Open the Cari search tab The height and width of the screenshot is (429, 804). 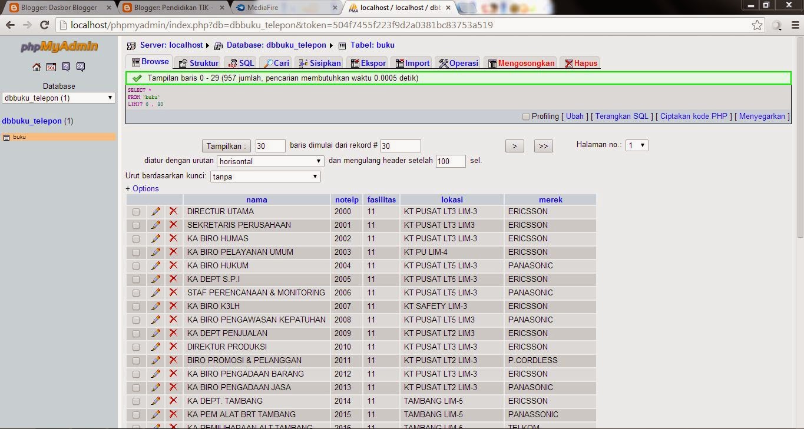(276, 63)
